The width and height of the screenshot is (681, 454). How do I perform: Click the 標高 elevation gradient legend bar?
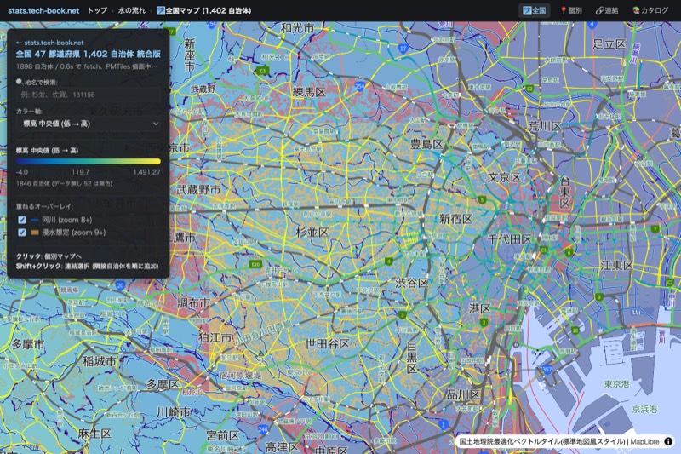point(89,161)
